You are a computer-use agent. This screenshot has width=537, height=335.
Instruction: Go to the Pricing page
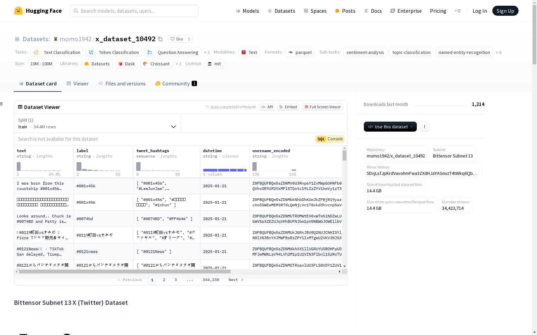pyautogui.click(x=438, y=11)
